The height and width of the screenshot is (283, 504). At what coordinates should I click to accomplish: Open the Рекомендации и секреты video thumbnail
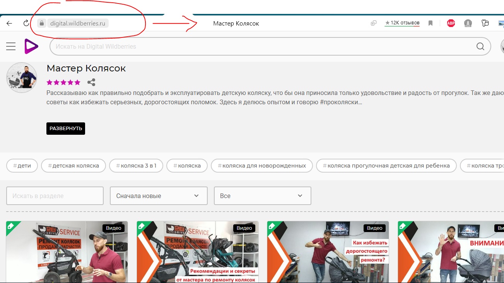point(198,252)
